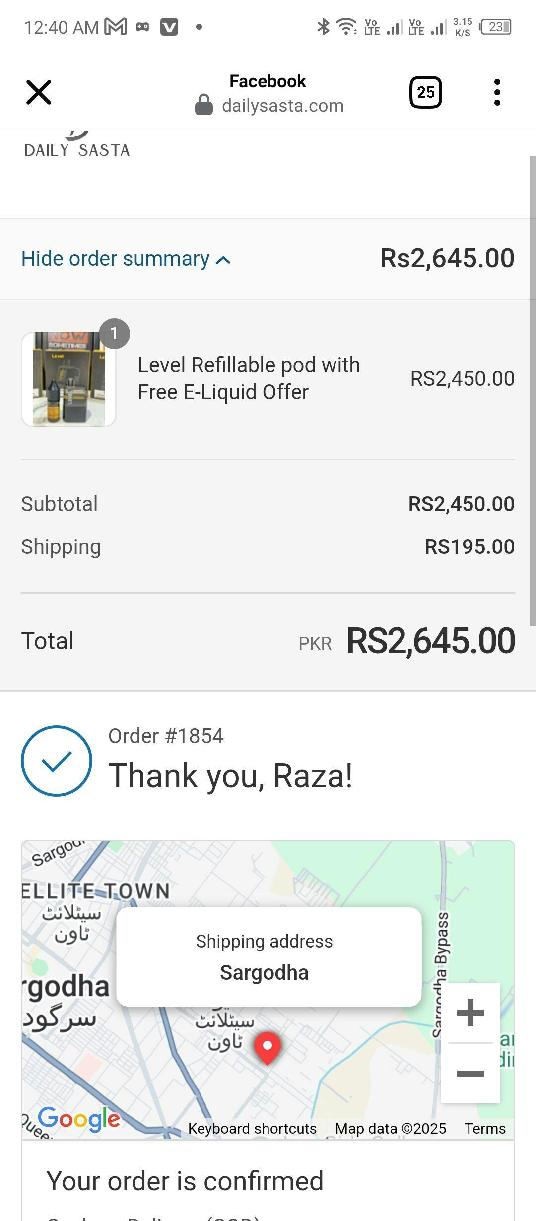Tap the Gmail notification icon in status bar
Viewport: 536px width, 1221px height.
116,27
